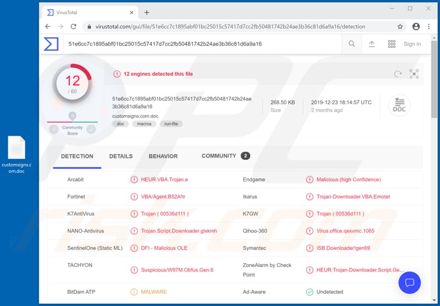
Task: Click VBA/Agent.B52A!tr detection text
Action: (x=163, y=196)
